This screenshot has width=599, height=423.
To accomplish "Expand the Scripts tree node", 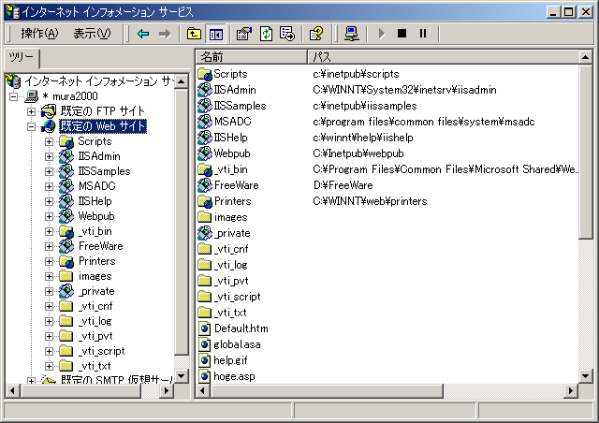I will [x=49, y=141].
